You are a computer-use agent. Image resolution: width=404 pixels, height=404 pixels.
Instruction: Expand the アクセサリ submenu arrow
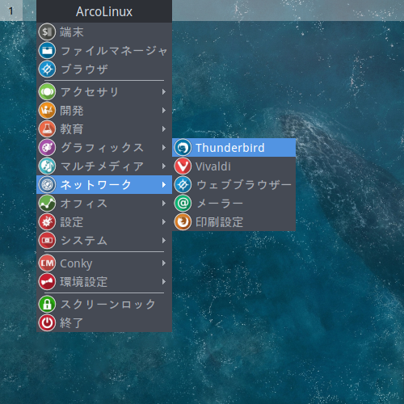click(x=164, y=92)
